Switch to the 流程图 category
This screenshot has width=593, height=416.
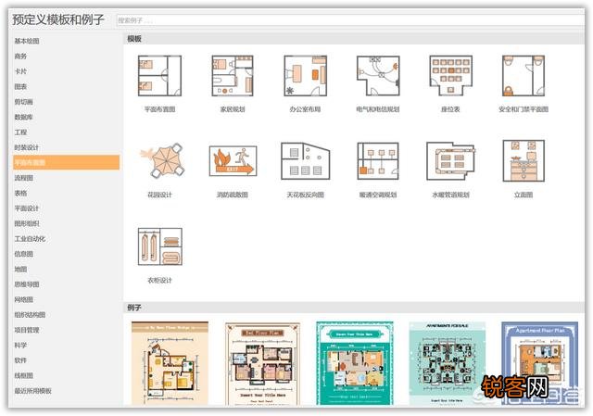pos(24,178)
